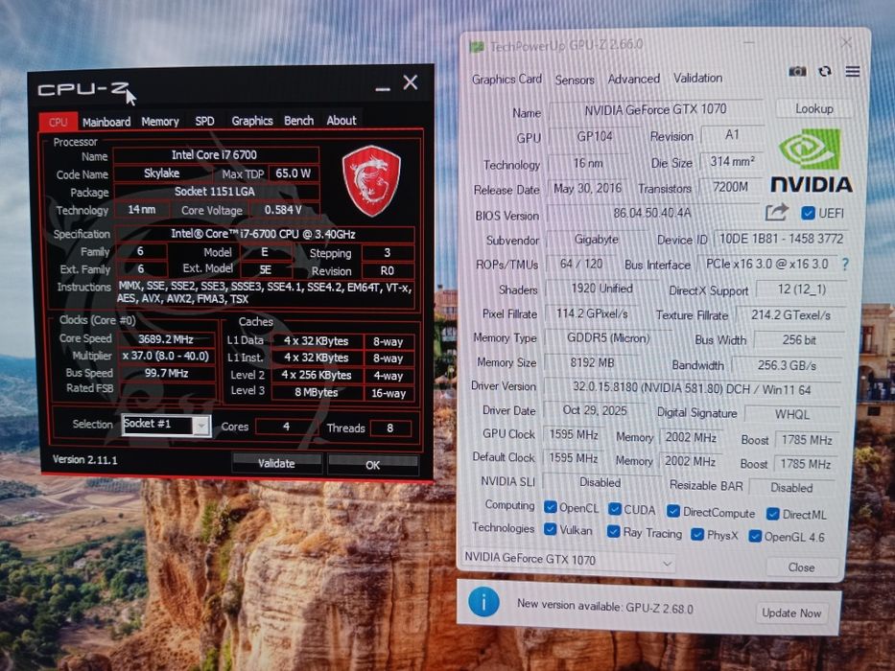Minimize the CPU-Z window
Screen dimensions: 895x671
[x=383, y=88]
